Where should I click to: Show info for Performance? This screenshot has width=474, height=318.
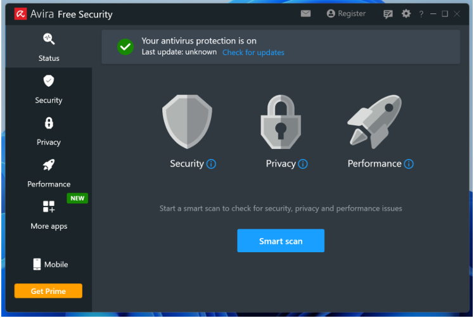[409, 164]
